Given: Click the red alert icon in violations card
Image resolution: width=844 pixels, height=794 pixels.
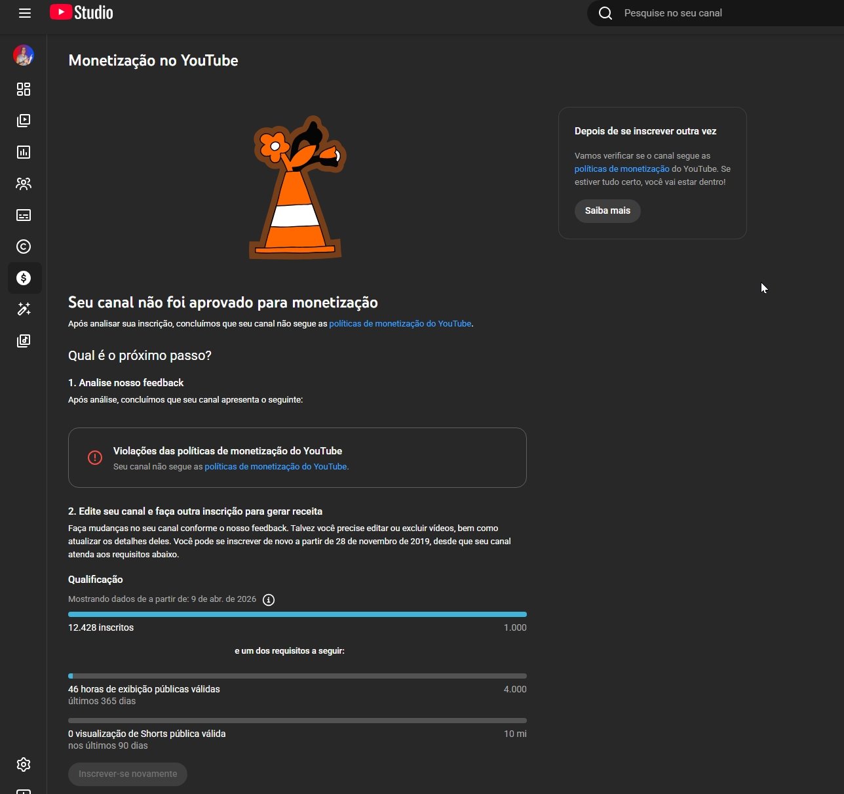Looking at the screenshot, I should tap(95, 458).
